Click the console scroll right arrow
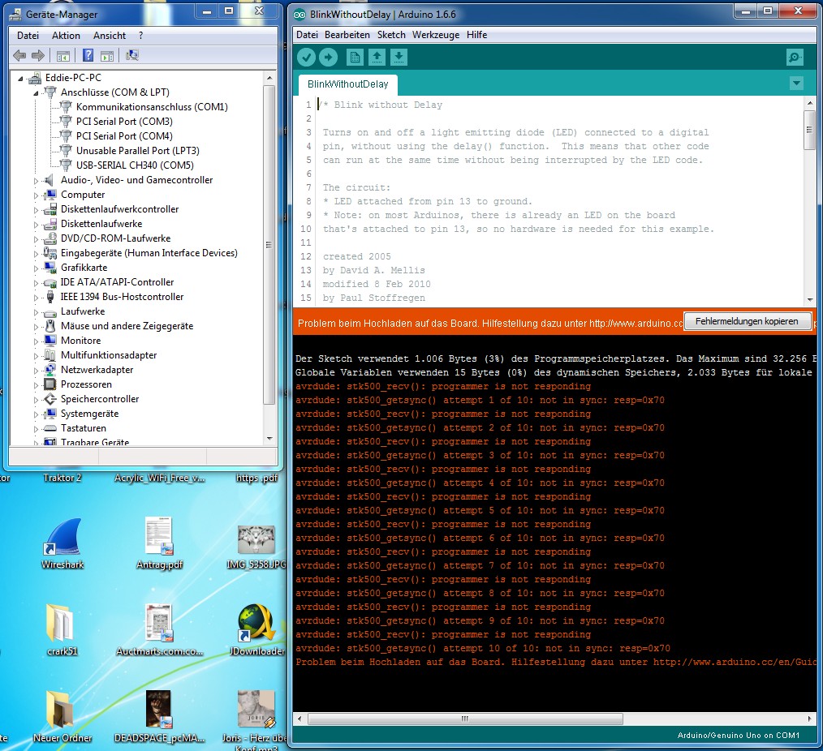823x751 pixels. 809,719
